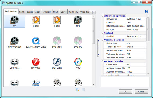
Task: Open the Perfil de video tab
Action: 11,12
